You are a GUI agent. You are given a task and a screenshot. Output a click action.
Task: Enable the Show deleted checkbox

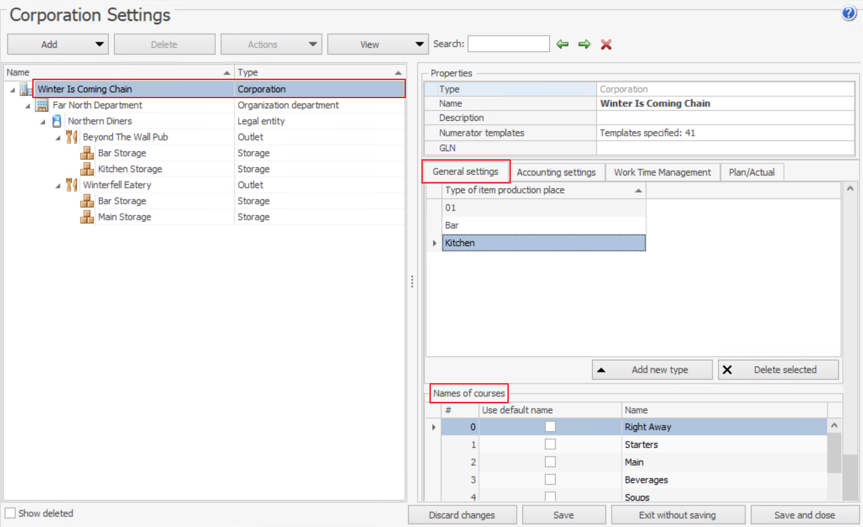point(10,514)
